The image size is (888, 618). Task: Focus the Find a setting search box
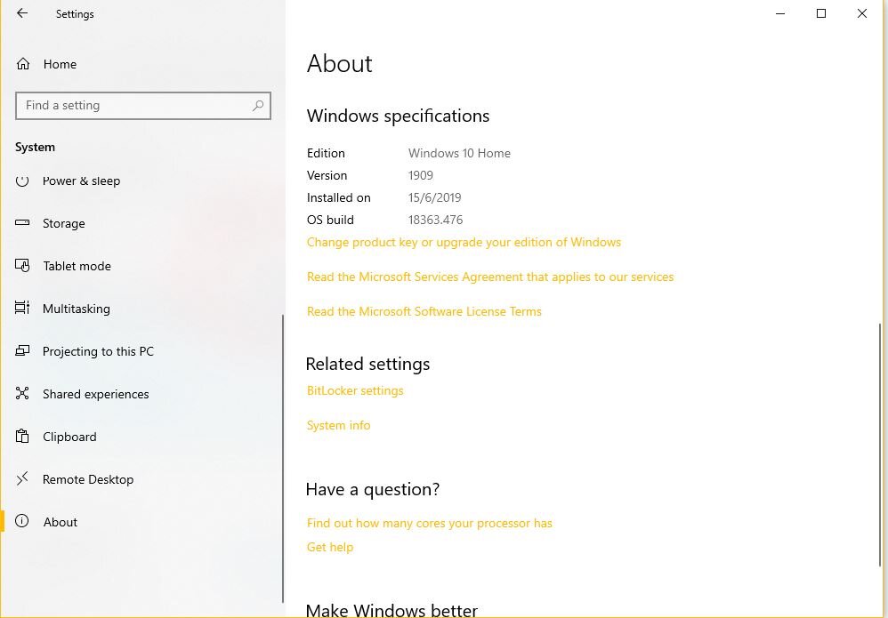click(143, 105)
